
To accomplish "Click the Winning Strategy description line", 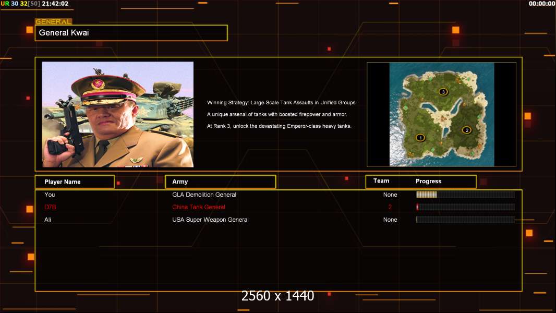I will tap(281, 102).
